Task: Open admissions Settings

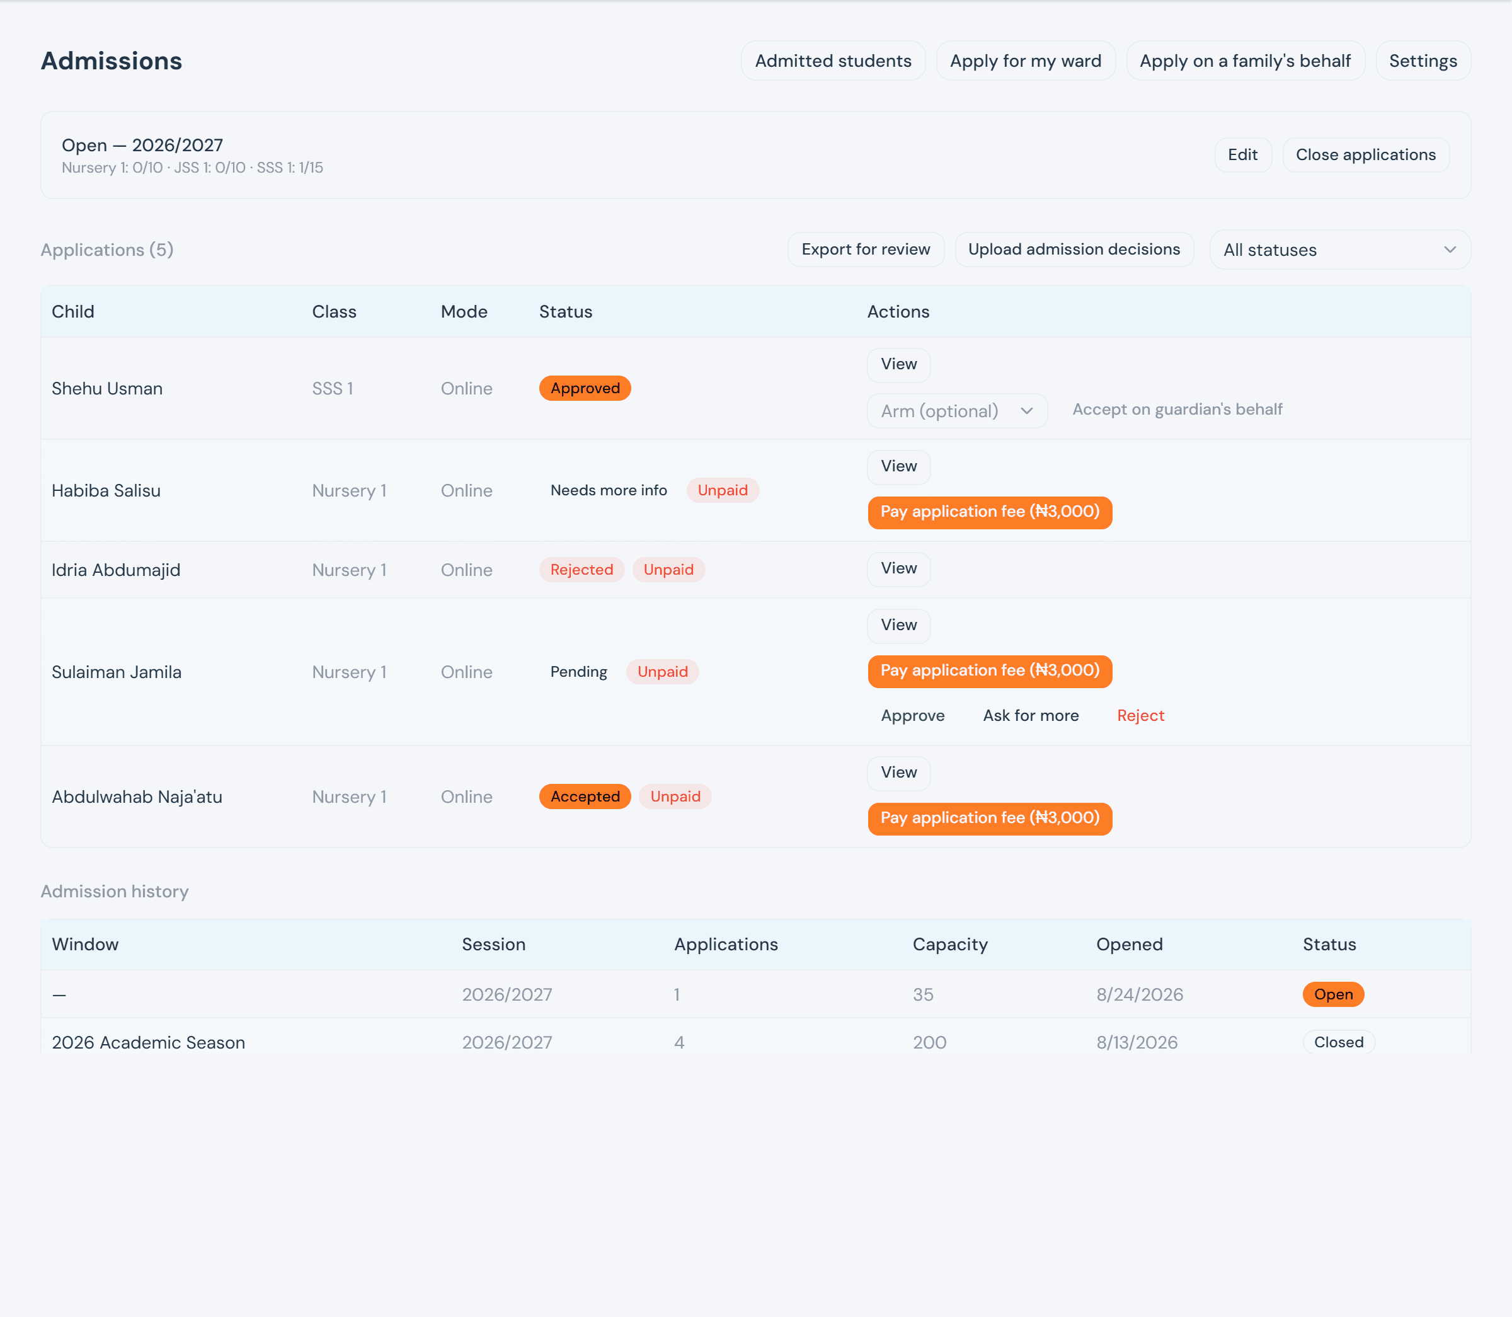Action: click(1423, 61)
